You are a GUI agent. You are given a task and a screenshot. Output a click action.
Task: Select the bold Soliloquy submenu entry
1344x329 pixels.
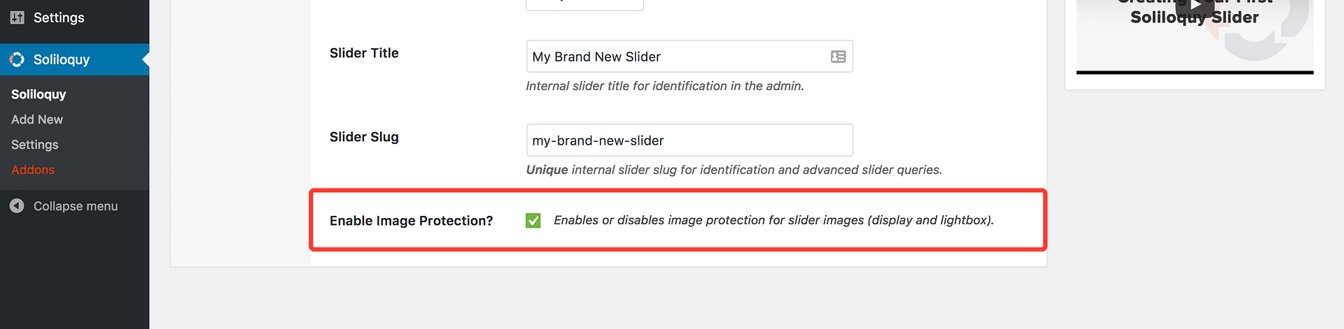click(x=38, y=94)
